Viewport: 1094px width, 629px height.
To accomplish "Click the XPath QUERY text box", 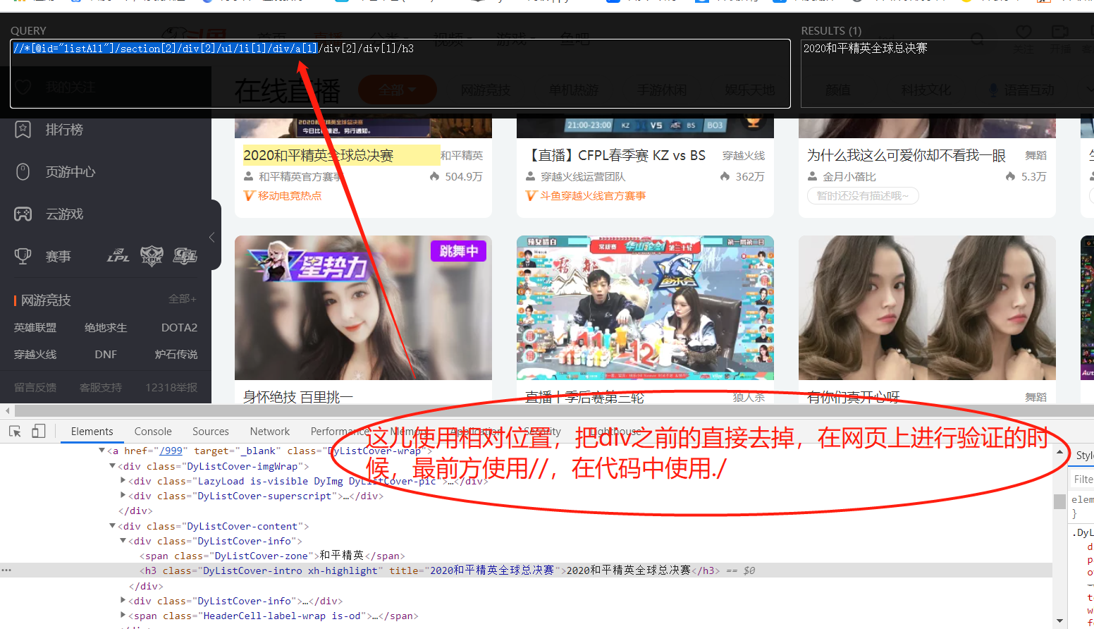I will [400, 73].
